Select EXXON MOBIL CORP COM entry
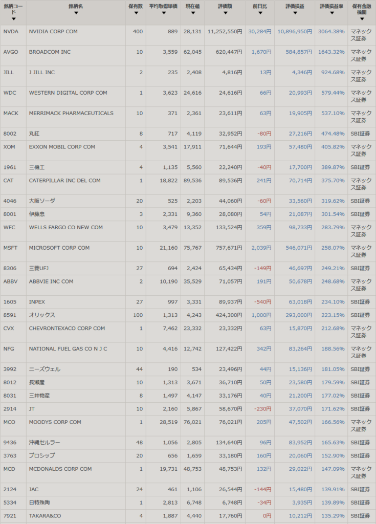Viewport: 376px width, 524px height. click(x=62, y=147)
